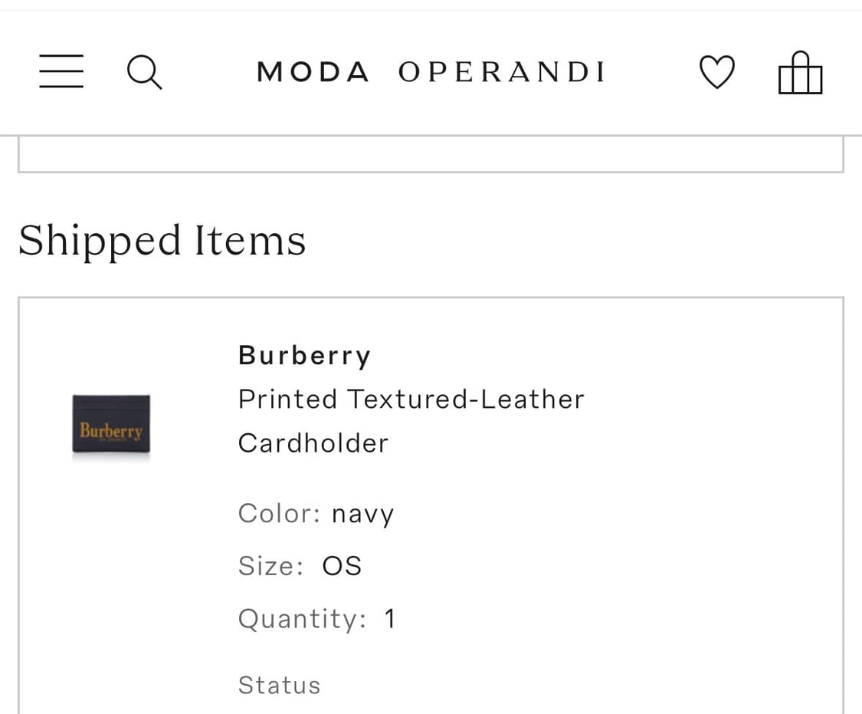Click the Status label
This screenshot has height=714, width=862.
coord(279,685)
